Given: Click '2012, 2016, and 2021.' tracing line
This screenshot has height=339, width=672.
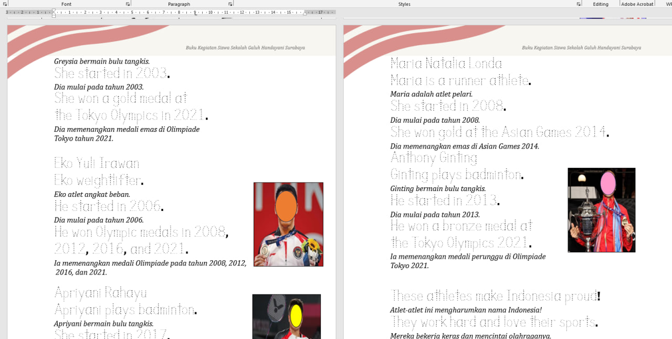Looking at the screenshot, I should click(121, 248).
